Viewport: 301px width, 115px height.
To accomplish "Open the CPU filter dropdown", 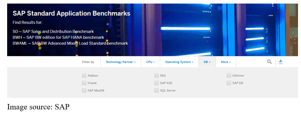I will [x=150, y=62].
